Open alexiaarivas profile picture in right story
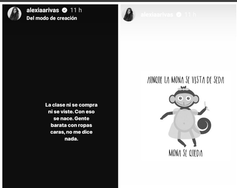Viewport: 237px width, 188px height. 129,15
